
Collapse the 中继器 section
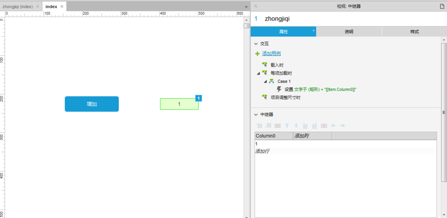(256, 114)
